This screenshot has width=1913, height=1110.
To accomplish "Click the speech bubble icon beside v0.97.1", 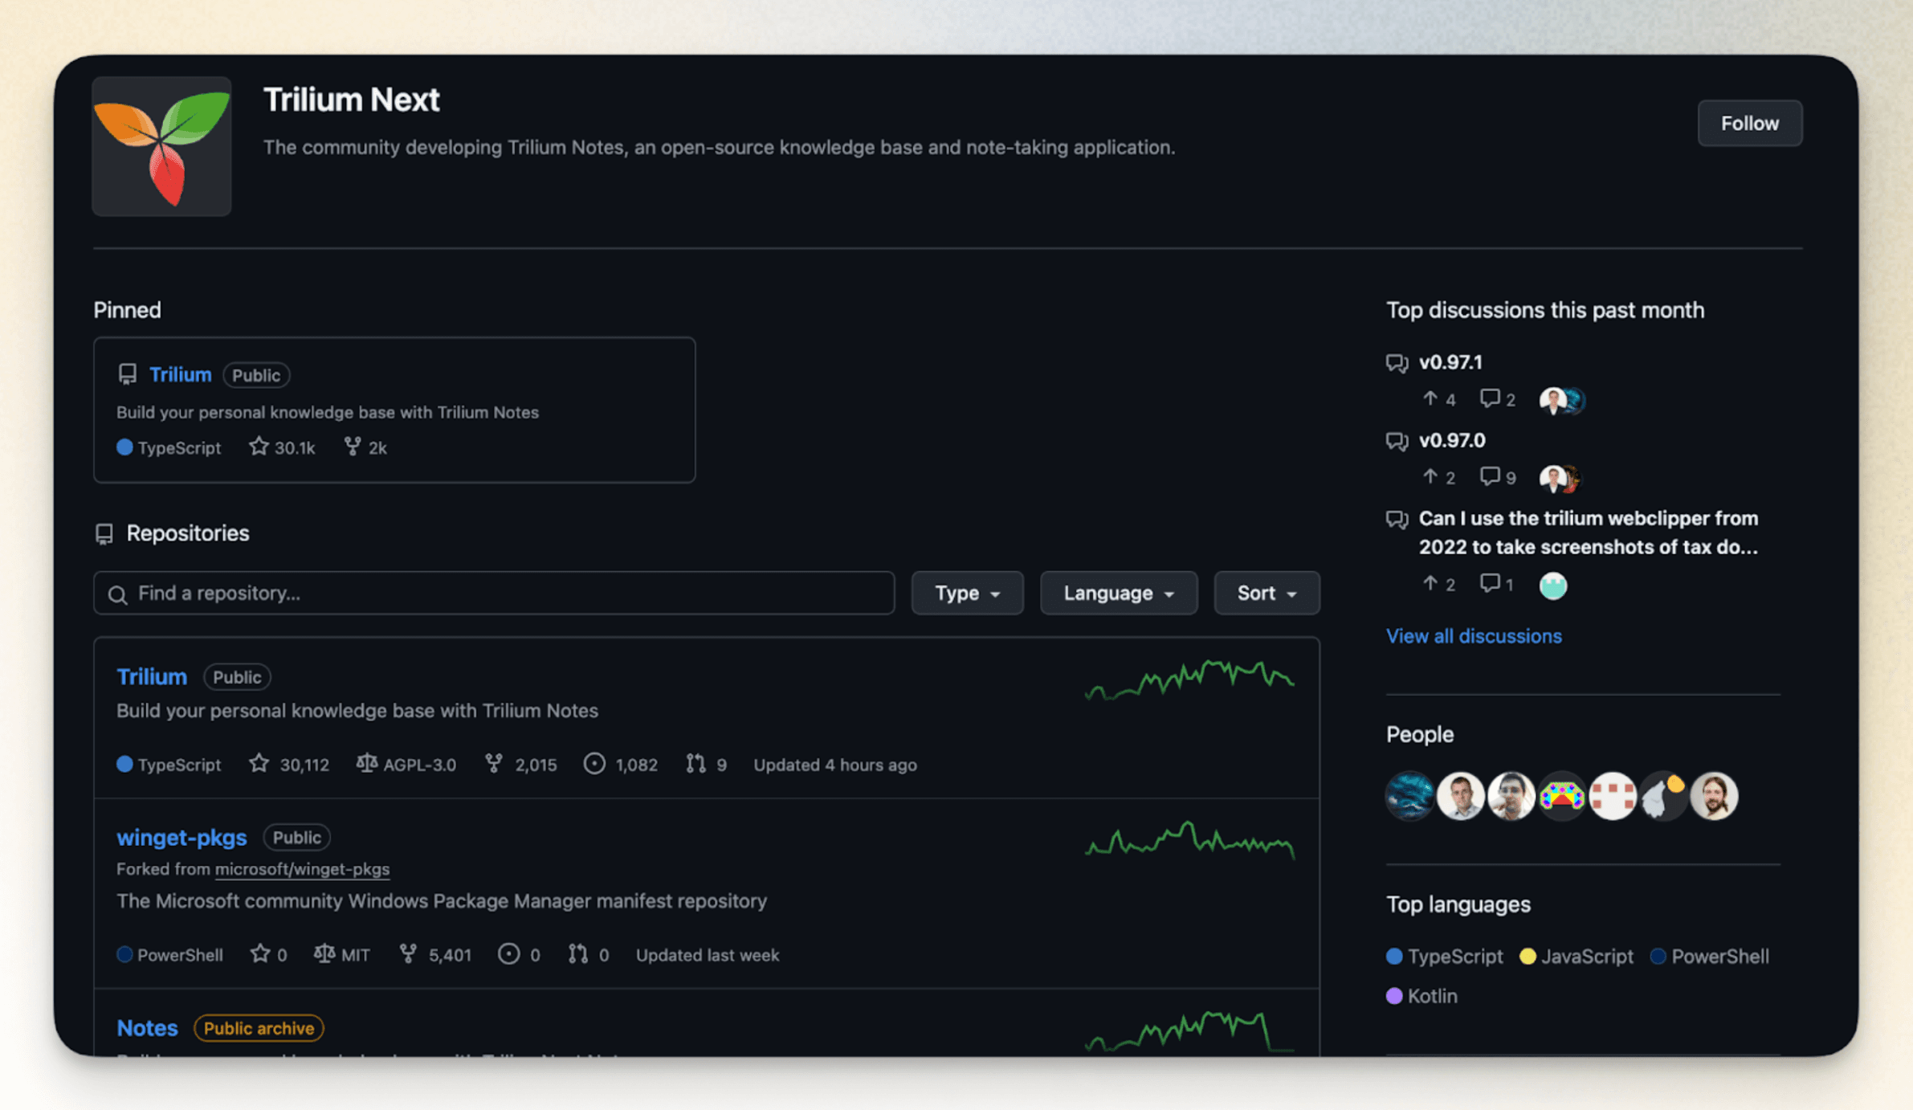I will (1397, 362).
